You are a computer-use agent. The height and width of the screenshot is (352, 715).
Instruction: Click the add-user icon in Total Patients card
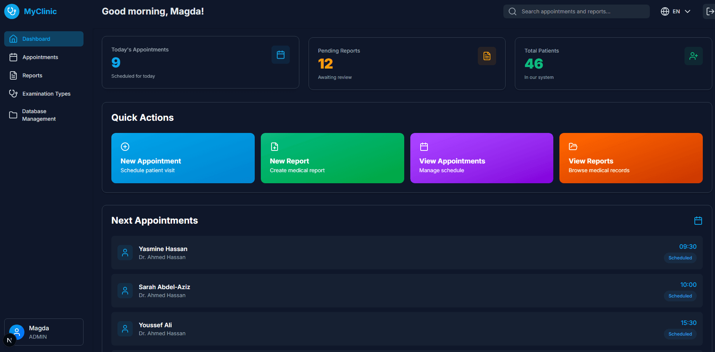point(693,56)
